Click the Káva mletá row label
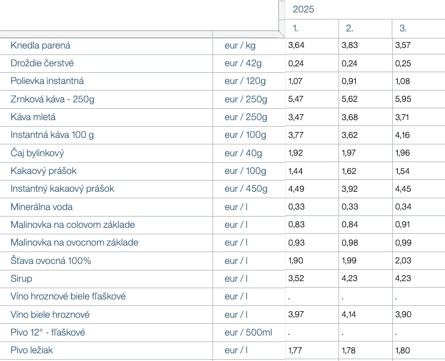Screen dimensions: 445x361 coord(36,117)
